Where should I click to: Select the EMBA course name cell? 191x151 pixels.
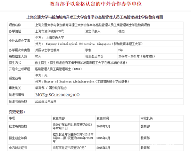coord(109,69)
